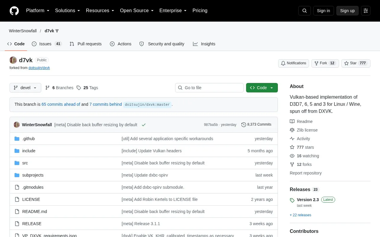Select the Insights tab
Screen dimensions: 380x237
tap(204, 44)
